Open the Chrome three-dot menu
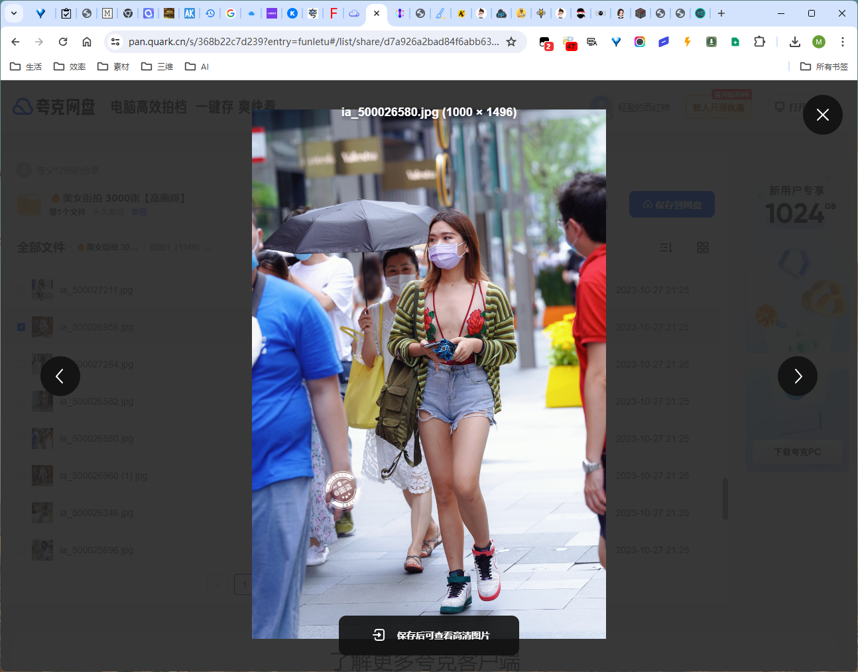Viewport: 858px width, 672px height. point(842,42)
